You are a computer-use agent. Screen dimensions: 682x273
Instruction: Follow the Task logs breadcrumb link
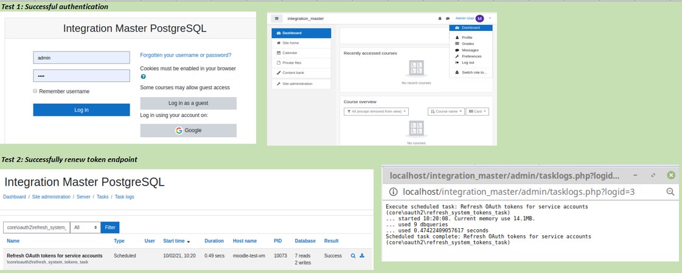click(124, 197)
